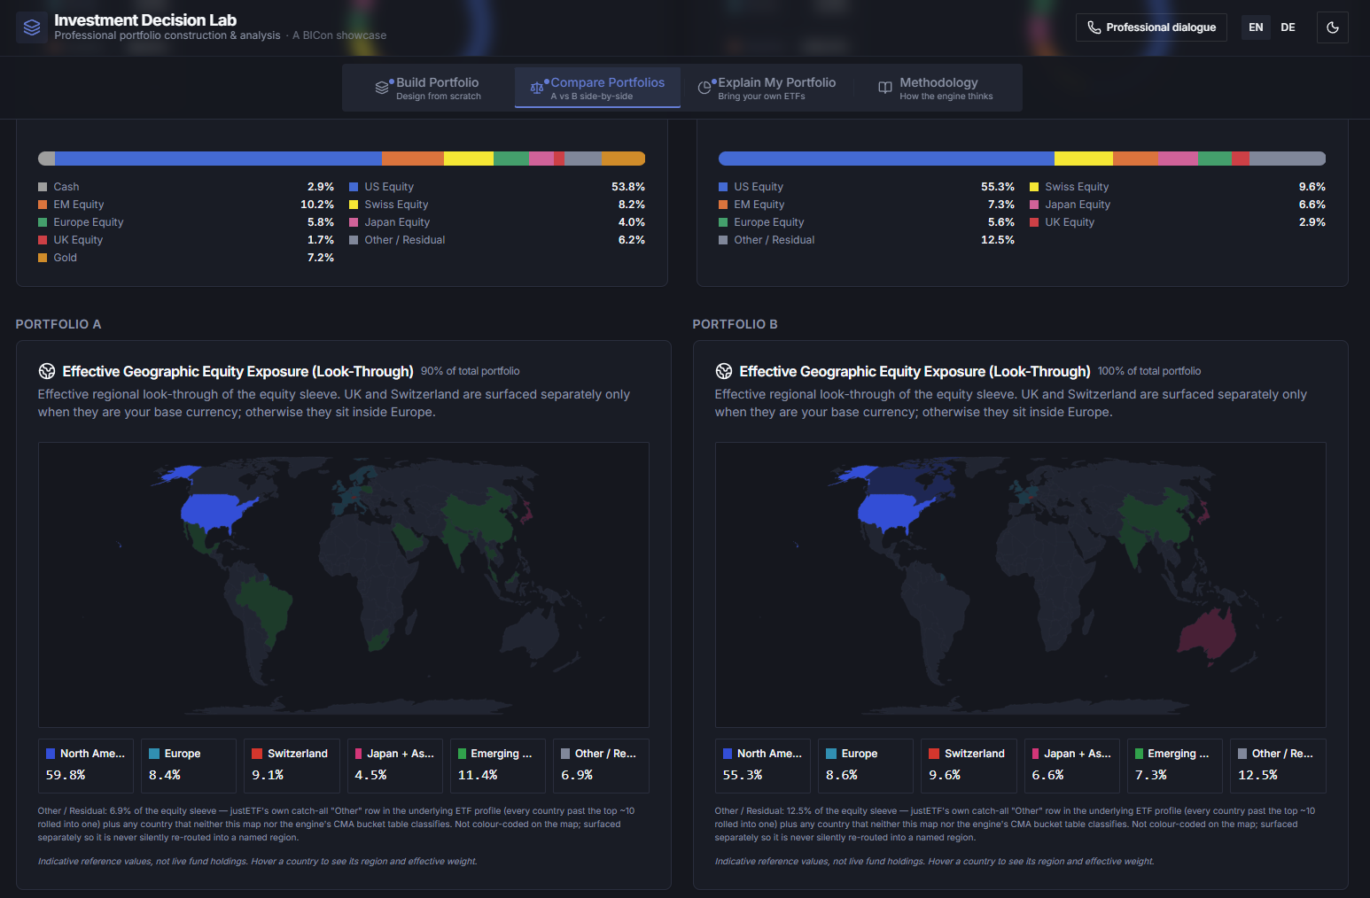Click the Other / Residual 12.5% row in Portfolio B legend
1370x898 pixels.
point(867,240)
